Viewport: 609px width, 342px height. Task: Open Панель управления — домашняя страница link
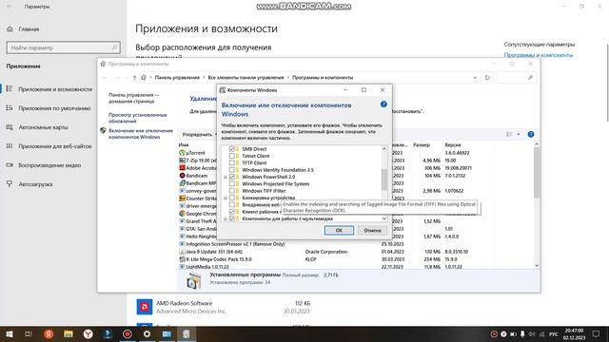(133, 98)
